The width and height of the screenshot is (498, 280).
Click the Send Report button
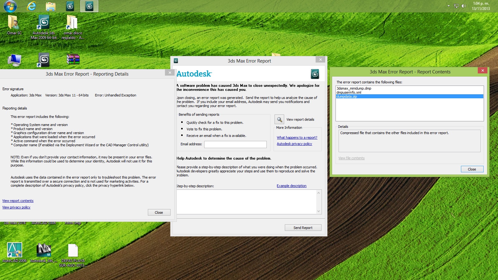[303, 228]
